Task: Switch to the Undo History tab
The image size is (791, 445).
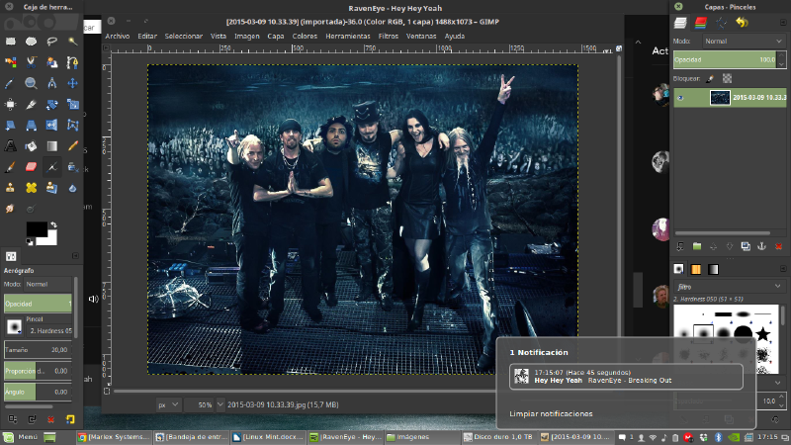Action: (x=742, y=23)
